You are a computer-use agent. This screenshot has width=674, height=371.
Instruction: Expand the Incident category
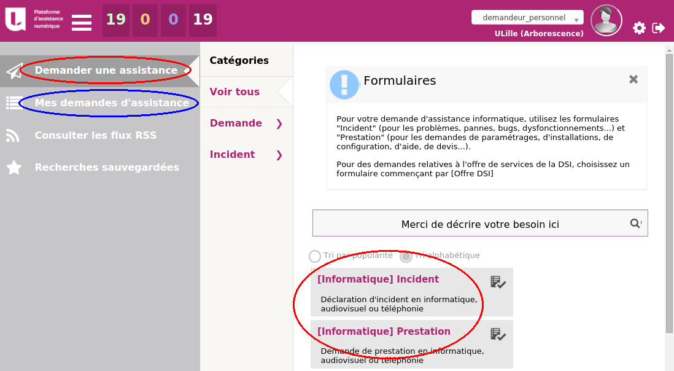[x=279, y=155]
